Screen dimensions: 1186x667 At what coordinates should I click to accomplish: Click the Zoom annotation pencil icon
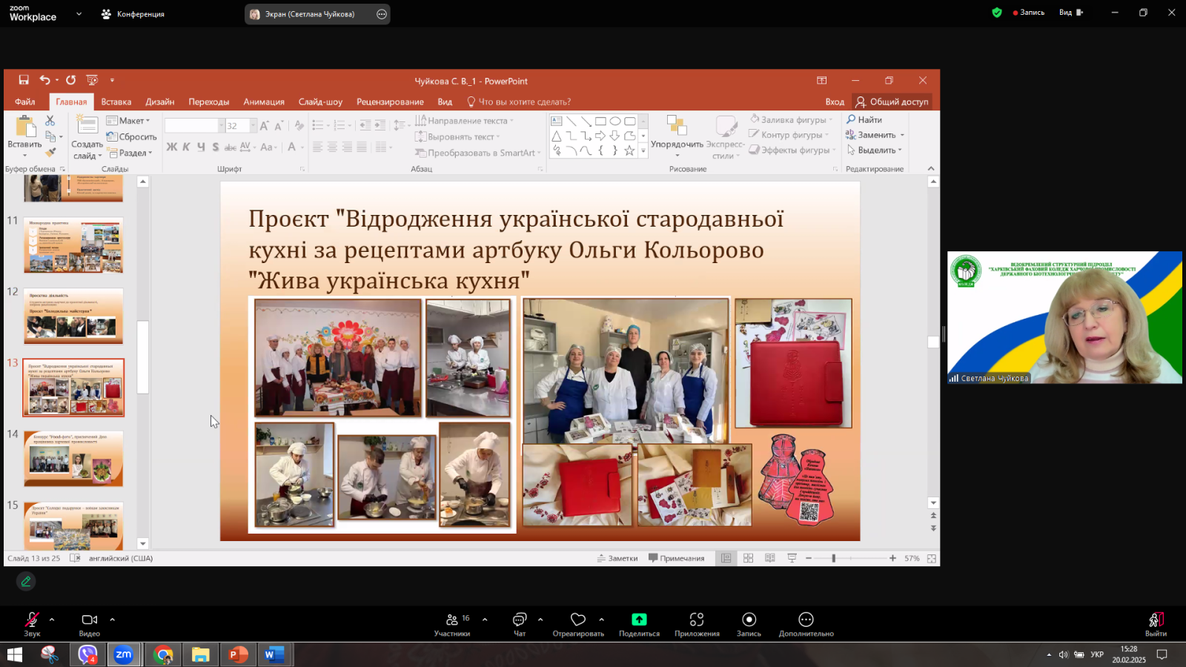(26, 582)
